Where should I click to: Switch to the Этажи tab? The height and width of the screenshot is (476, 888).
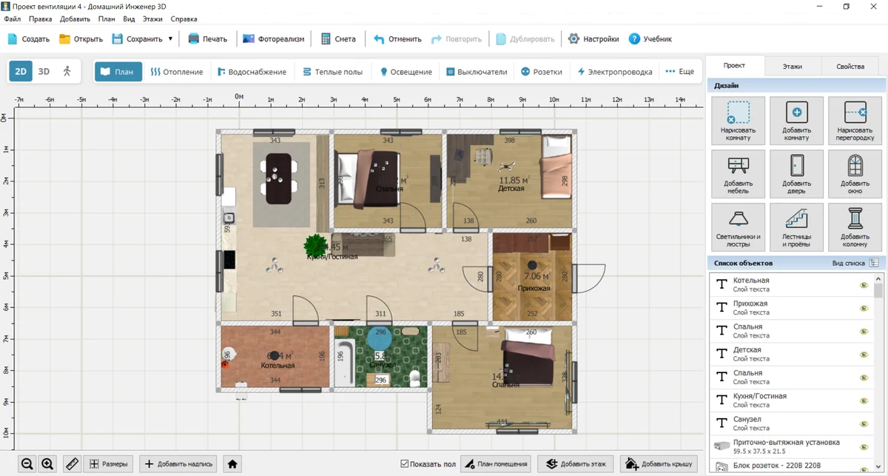tap(792, 66)
